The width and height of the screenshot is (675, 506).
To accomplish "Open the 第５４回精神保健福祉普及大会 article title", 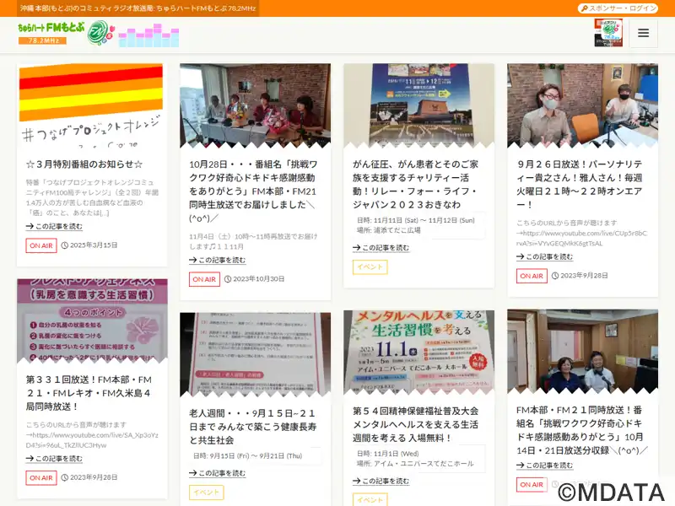I will click(x=416, y=424).
